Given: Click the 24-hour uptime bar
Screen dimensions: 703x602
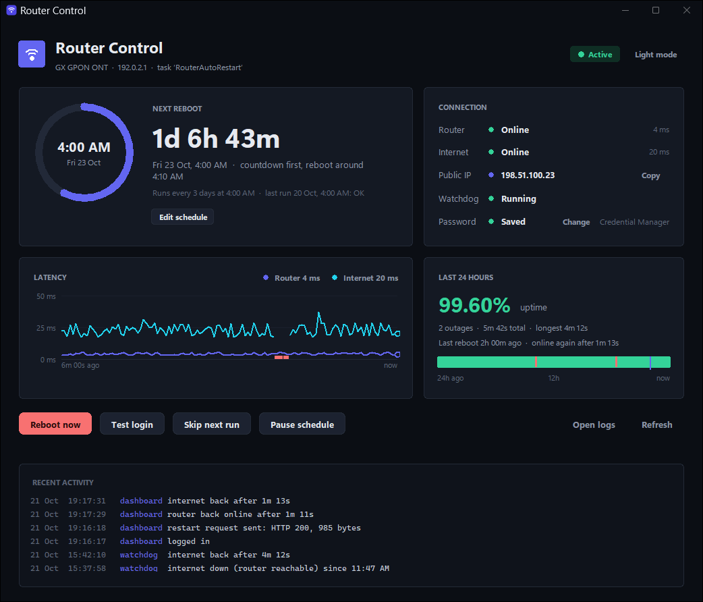Looking at the screenshot, I should [554, 362].
